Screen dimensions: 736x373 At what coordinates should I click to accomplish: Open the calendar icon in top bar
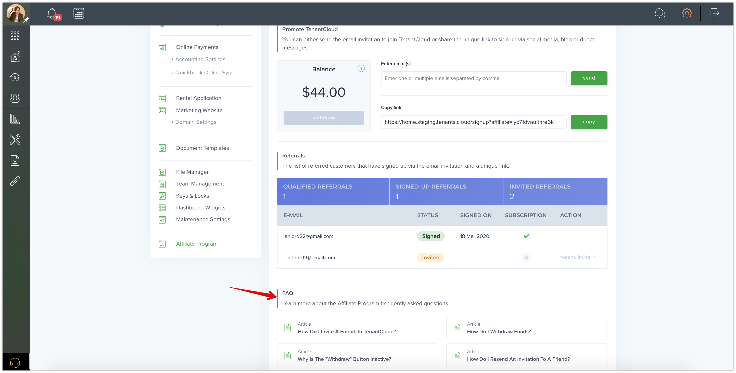pyautogui.click(x=79, y=13)
